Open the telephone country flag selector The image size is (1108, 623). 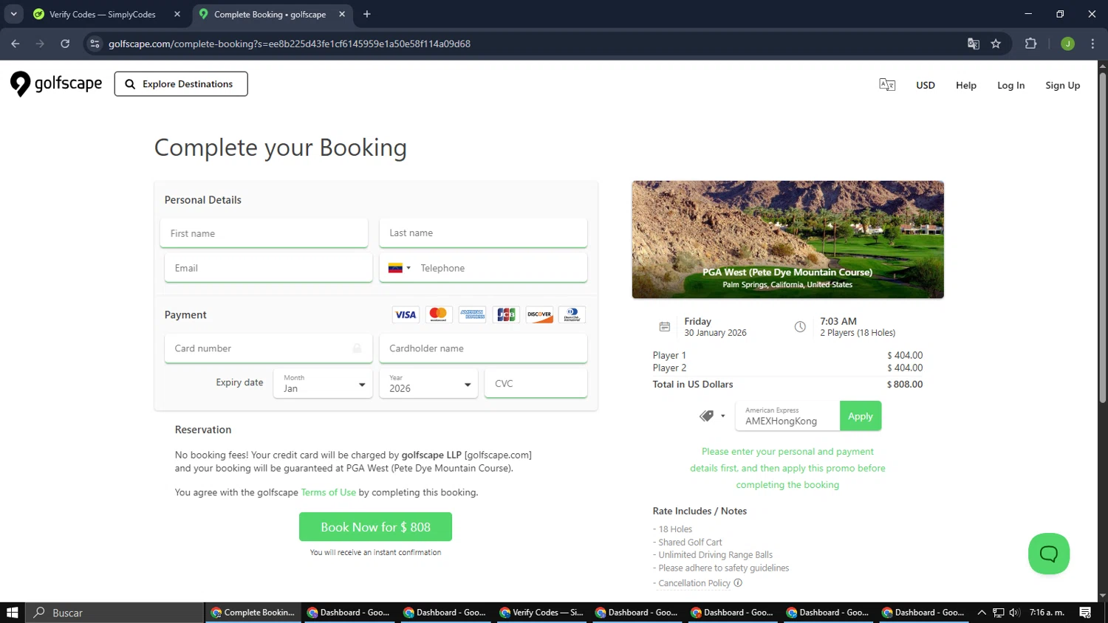click(399, 268)
